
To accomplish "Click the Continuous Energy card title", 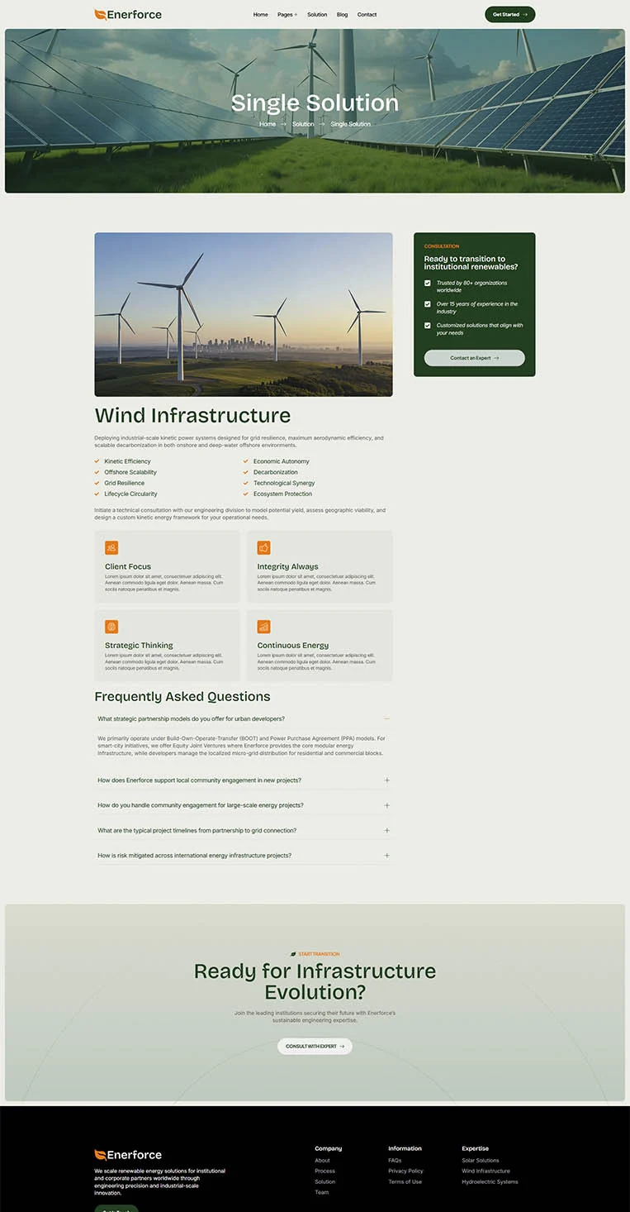I will [293, 645].
